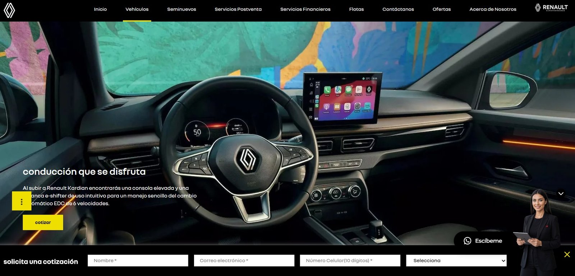The image size is (575, 276).
Task: Open the Selecciona dropdown
Action: click(x=456, y=261)
